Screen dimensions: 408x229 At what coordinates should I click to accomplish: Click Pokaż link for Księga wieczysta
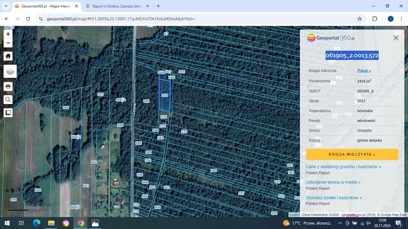[364, 71]
